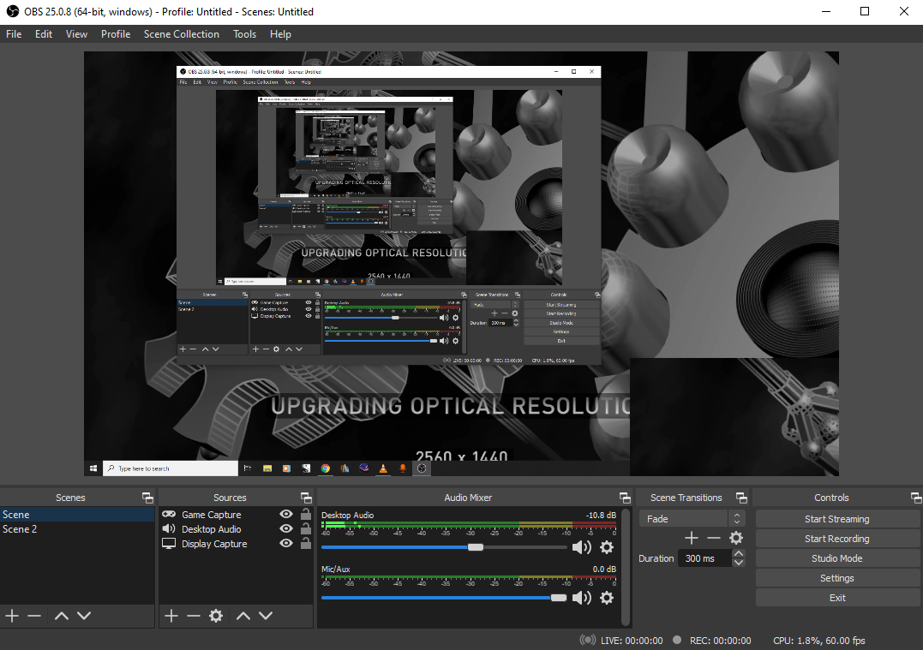Click the Desktop Audio volume slider

click(475, 547)
